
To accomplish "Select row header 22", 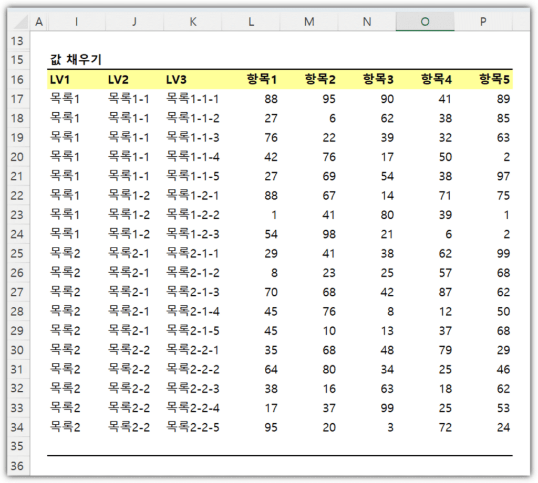I will [18, 196].
